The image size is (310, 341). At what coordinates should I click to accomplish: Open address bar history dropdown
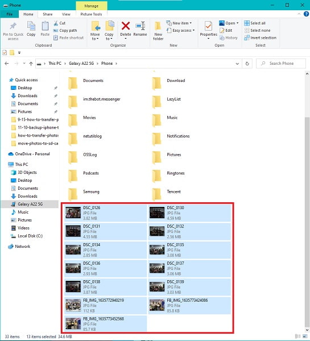pos(237,64)
